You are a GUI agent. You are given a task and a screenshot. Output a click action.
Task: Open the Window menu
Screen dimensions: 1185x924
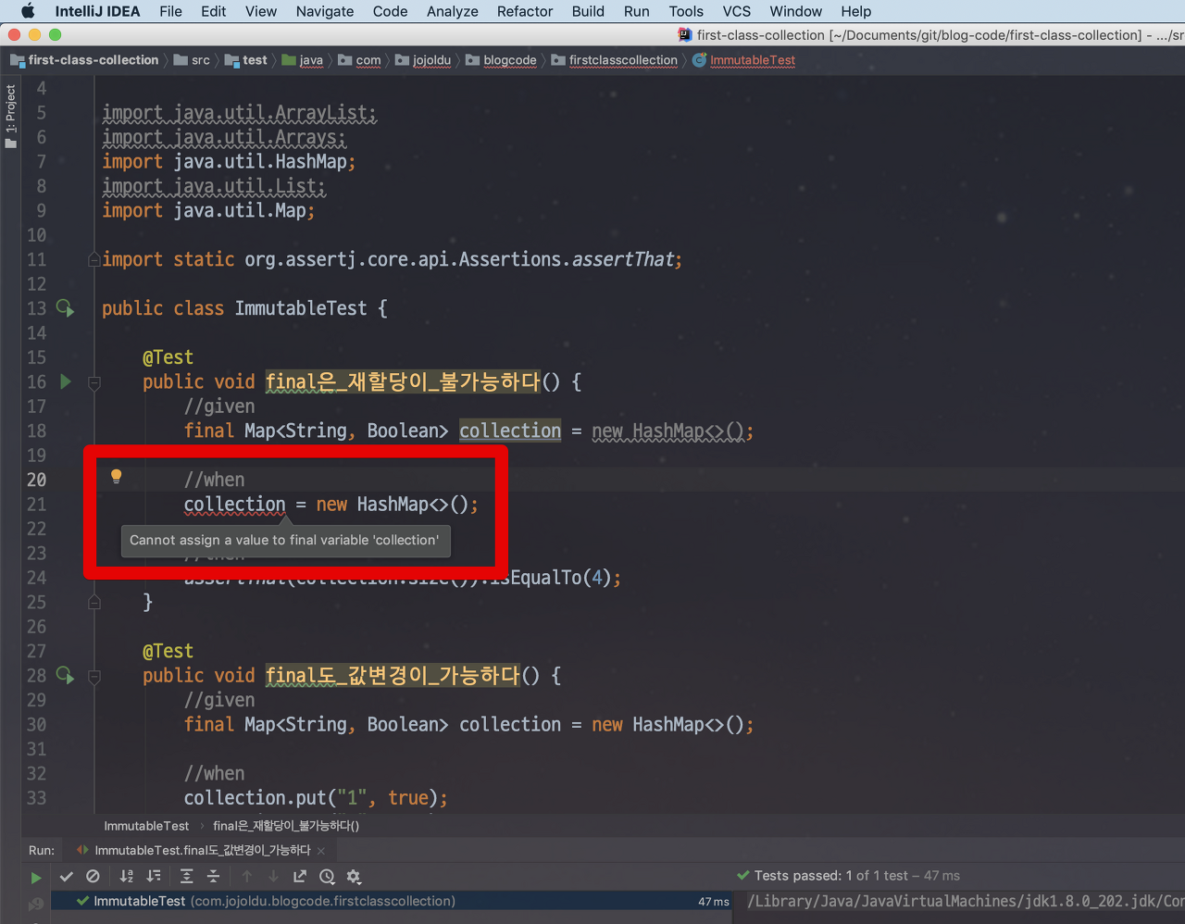[796, 11]
